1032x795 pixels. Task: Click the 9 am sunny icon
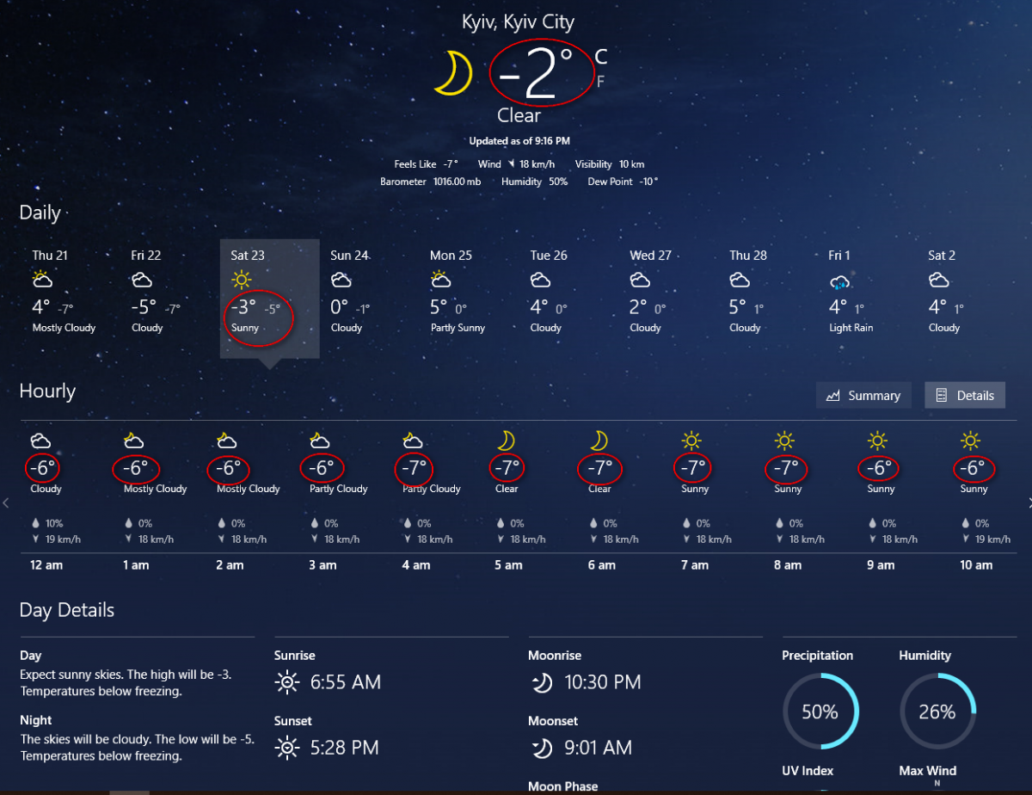click(x=877, y=441)
